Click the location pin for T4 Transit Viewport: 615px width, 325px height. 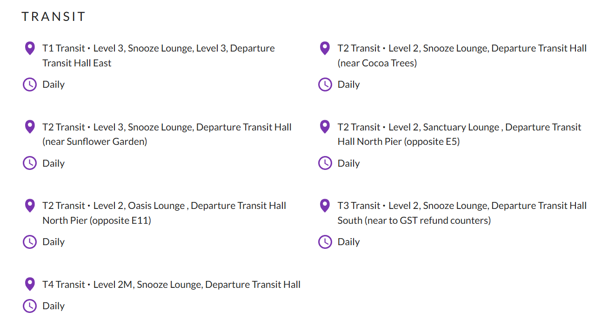[x=30, y=284]
